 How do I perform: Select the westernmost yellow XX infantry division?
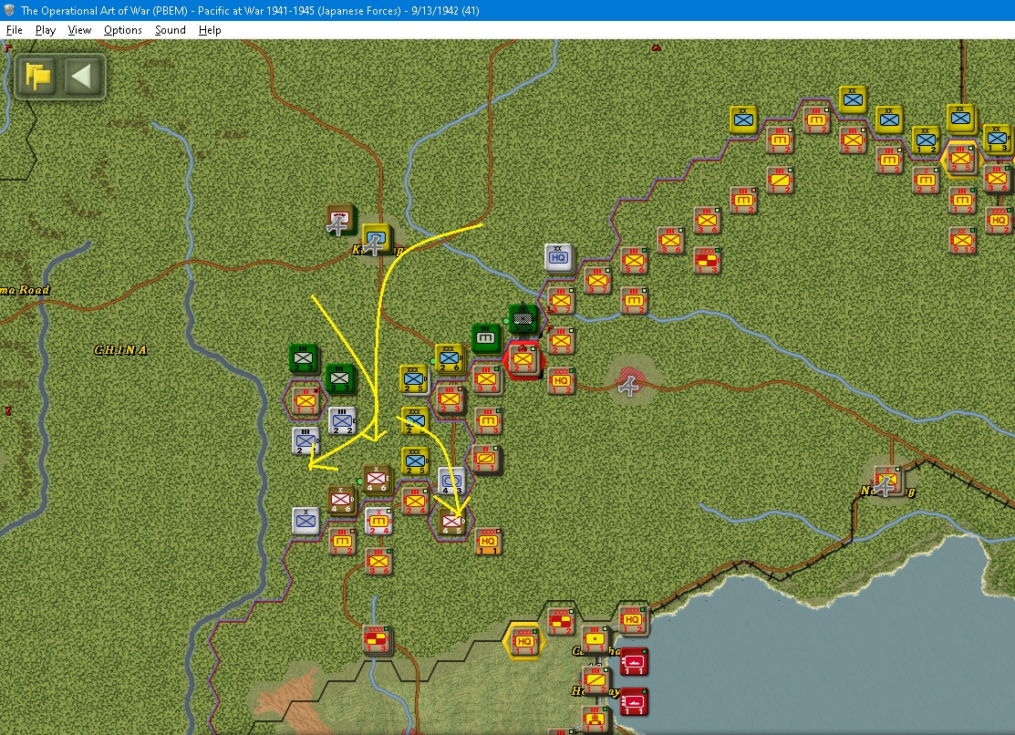pyautogui.click(x=743, y=119)
